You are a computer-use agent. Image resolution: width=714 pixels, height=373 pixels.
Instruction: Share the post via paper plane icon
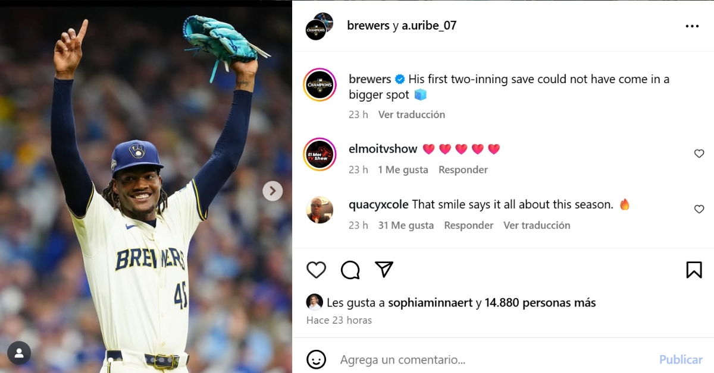[x=384, y=269]
